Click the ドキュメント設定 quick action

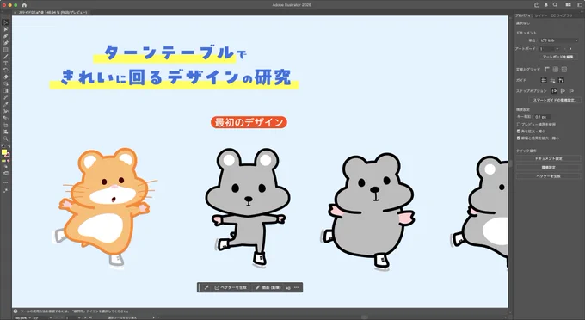click(x=548, y=158)
